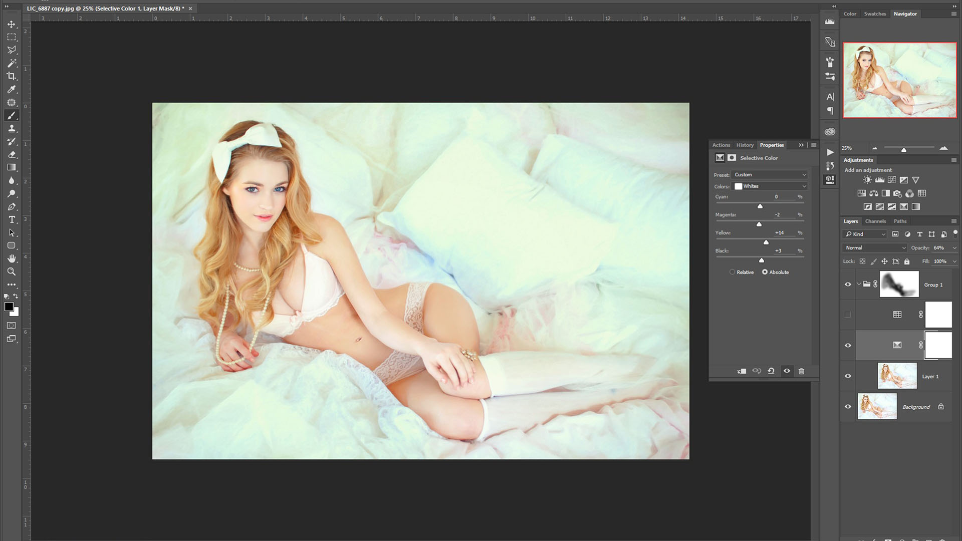Open the Colors dropdown showing Whites

tap(770, 186)
